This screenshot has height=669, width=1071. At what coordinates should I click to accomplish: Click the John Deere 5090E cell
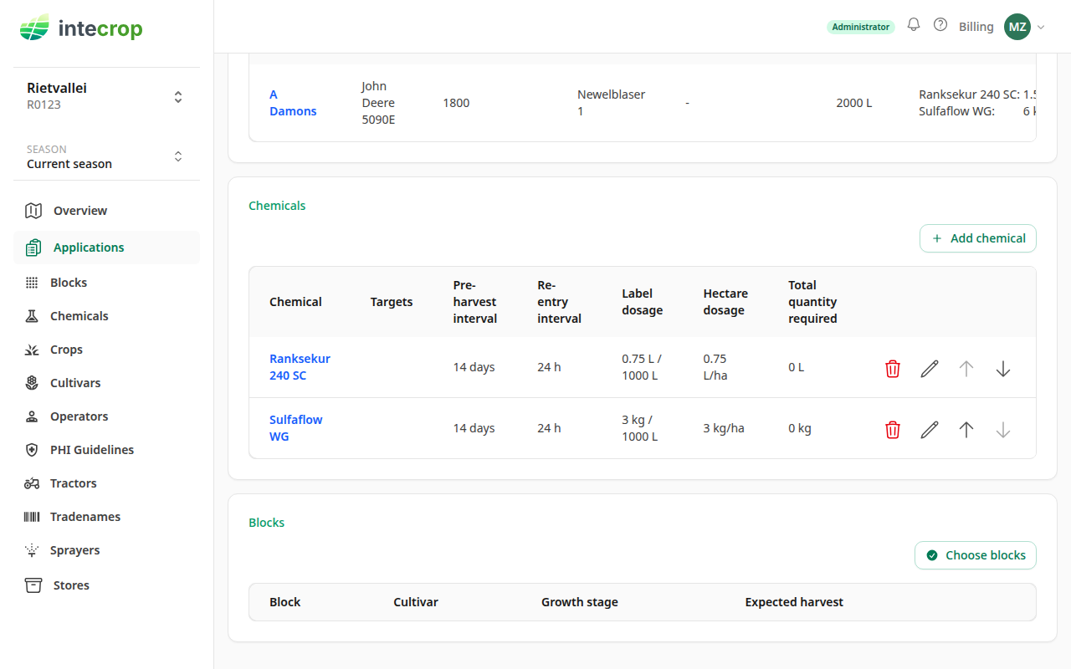378,103
